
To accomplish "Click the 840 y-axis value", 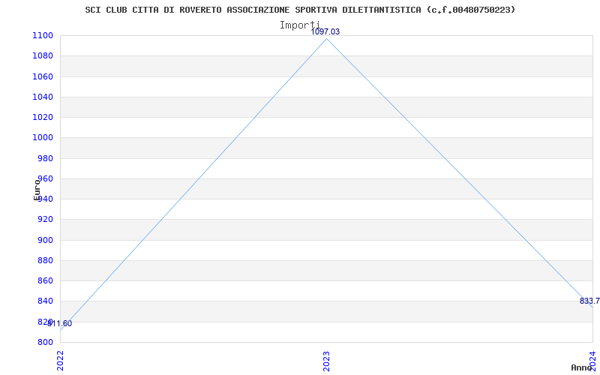I will point(45,301).
